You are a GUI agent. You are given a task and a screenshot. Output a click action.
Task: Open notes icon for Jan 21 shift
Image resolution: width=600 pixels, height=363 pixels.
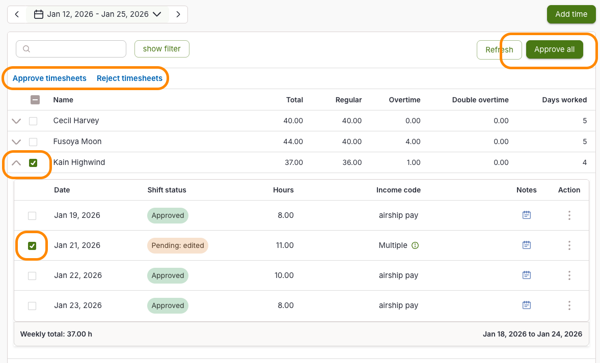[x=527, y=245]
